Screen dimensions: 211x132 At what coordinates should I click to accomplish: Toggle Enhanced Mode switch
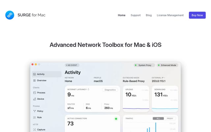point(167,65)
